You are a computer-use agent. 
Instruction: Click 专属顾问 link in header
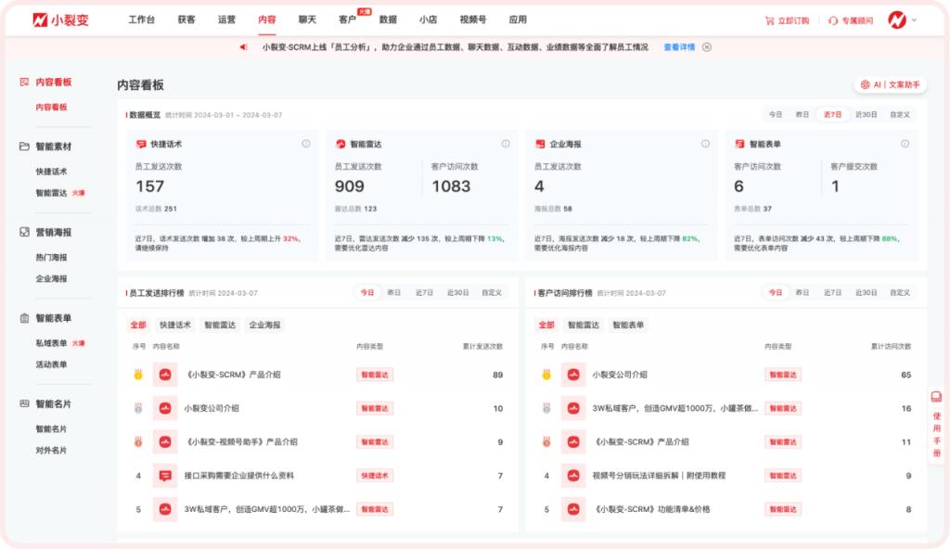[857, 20]
